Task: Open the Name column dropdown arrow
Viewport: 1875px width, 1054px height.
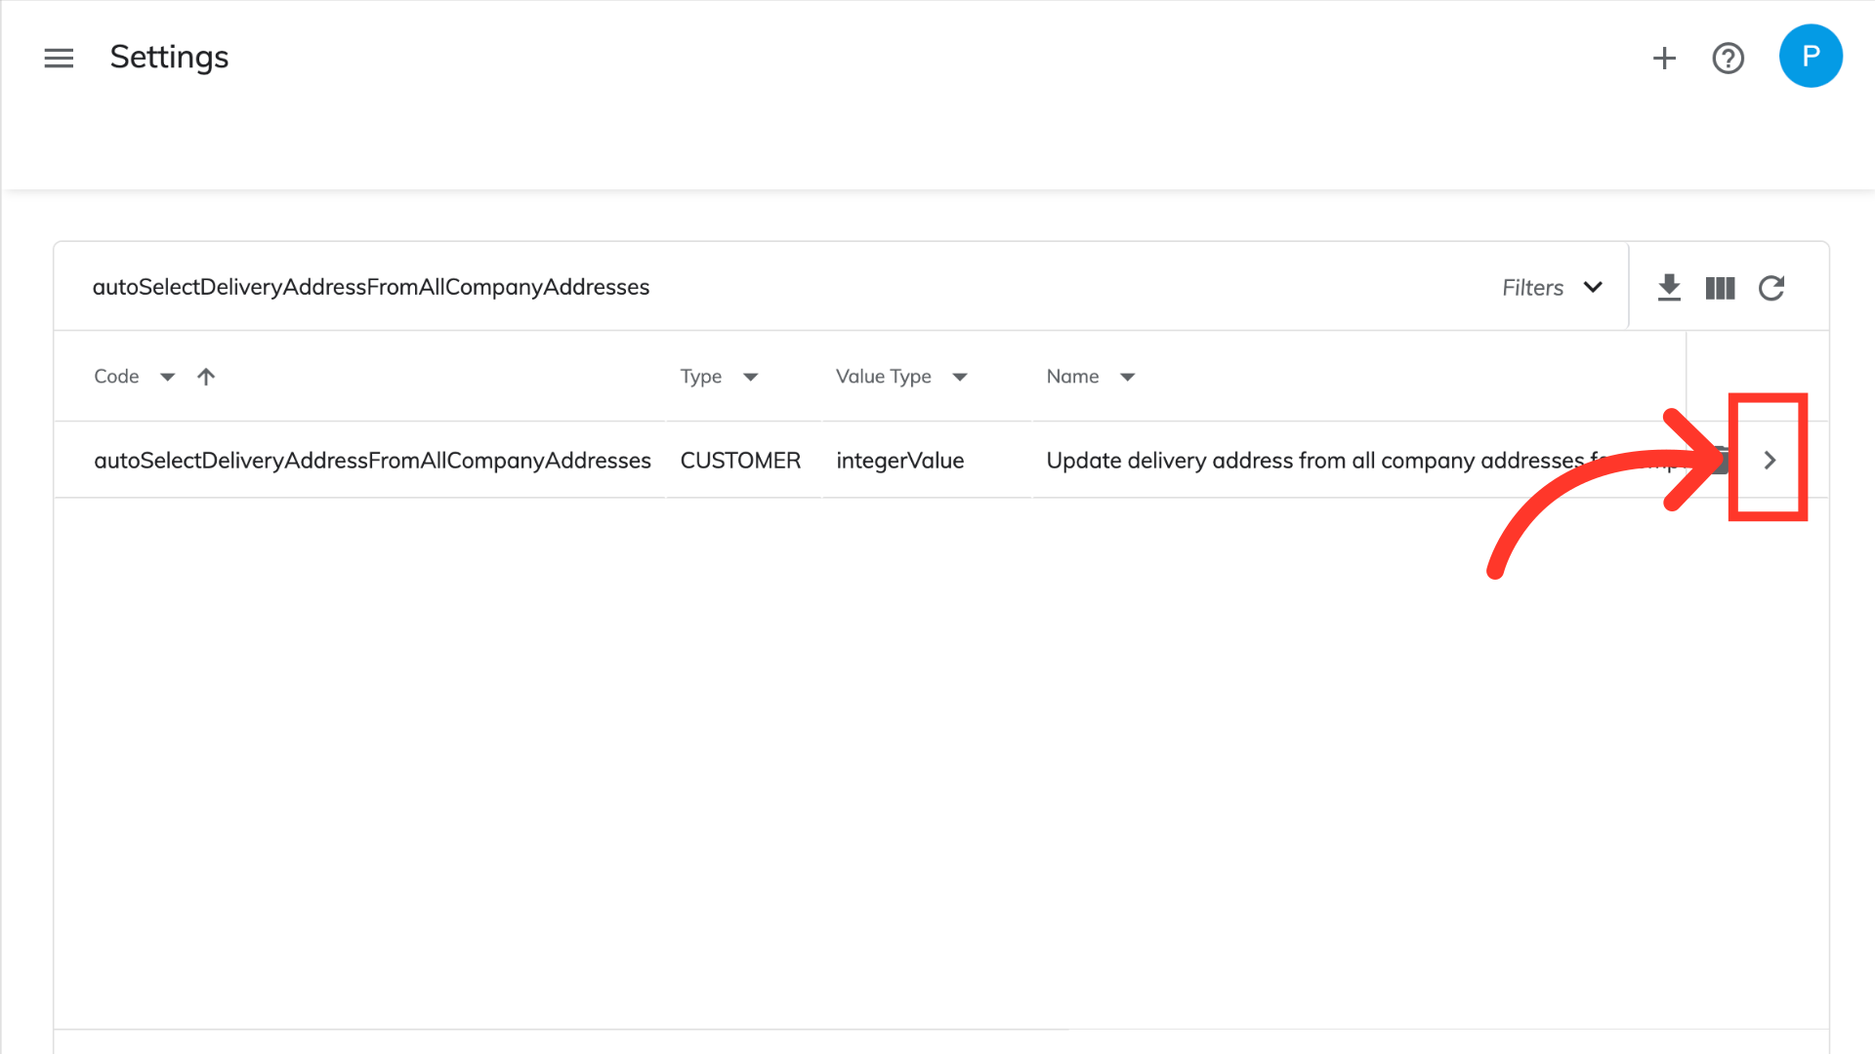Action: tap(1127, 377)
